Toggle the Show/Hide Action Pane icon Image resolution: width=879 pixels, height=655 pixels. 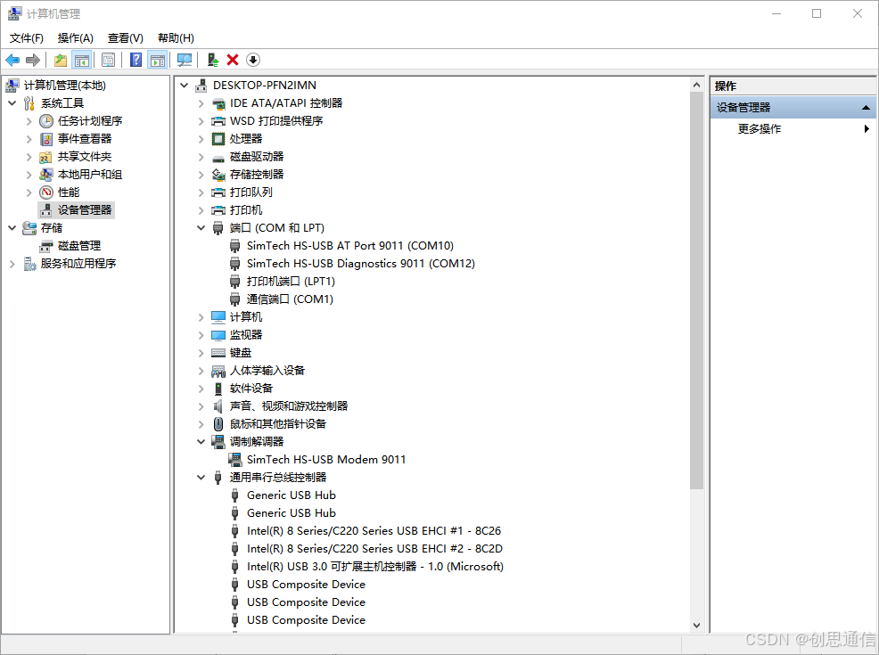[158, 60]
